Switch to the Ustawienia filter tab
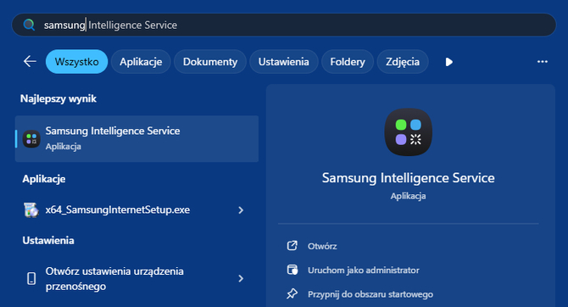 click(x=284, y=62)
